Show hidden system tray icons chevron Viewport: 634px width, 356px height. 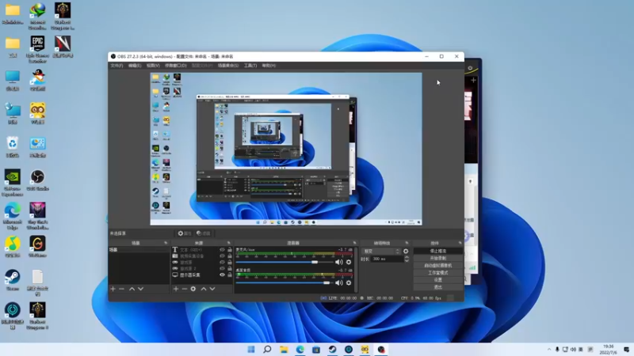click(x=548, y=350)
